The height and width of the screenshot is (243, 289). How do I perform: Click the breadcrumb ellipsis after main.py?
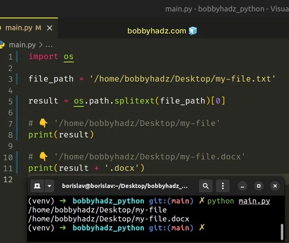click(49, 46)
